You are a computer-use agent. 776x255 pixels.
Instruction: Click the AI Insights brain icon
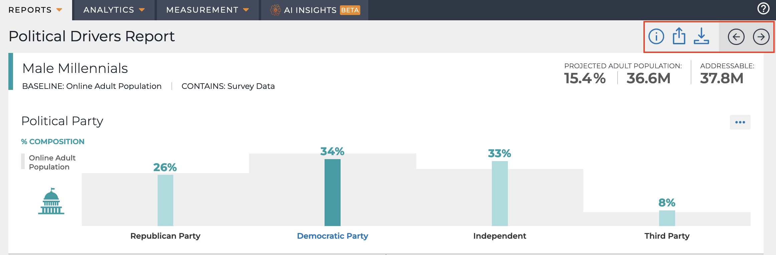click(275, 10)
